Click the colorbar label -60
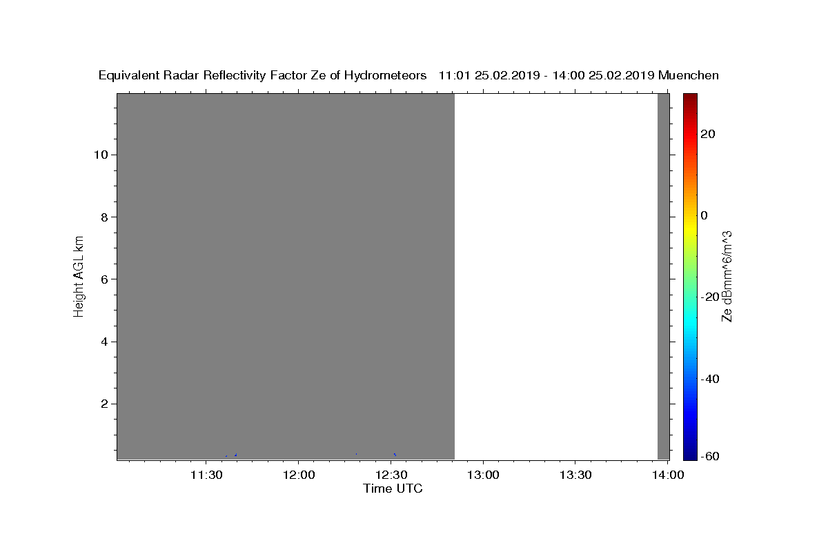 (x=710, y=456)
